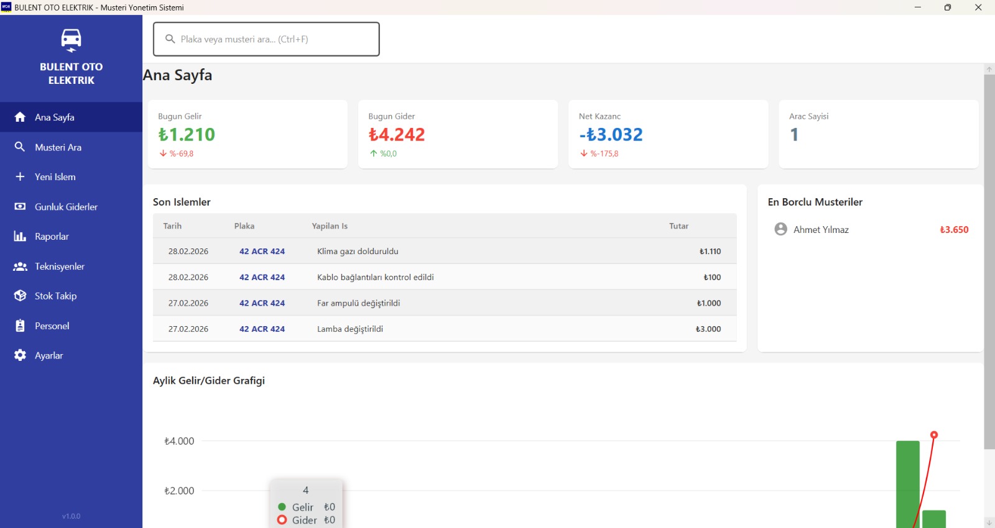Click the home icon for Ana Sayfa

point(20,117)
